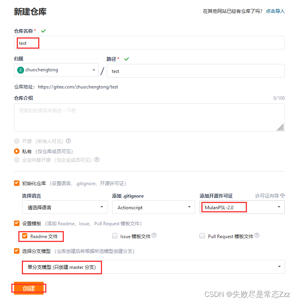Open the 选择语言 dropdown

coord(65,207)
